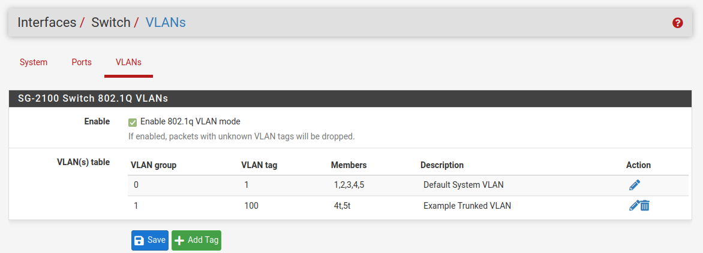
Task: Select the Default System VLAN description cell
Action: click(464, 185)
